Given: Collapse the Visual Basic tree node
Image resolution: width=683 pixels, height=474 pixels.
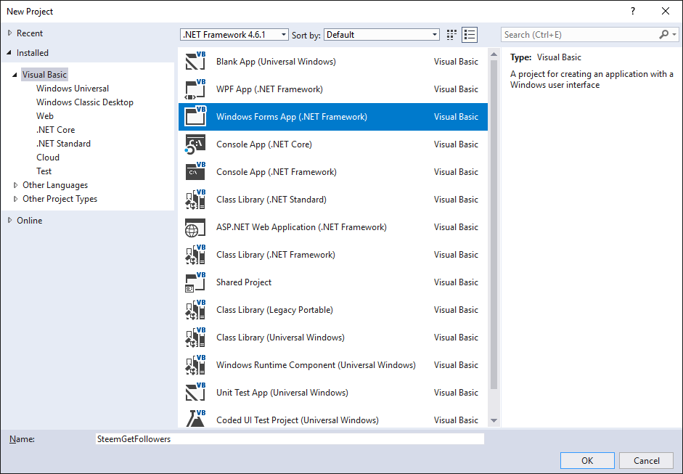Looking at the screenshot, I should coord(15,75).
